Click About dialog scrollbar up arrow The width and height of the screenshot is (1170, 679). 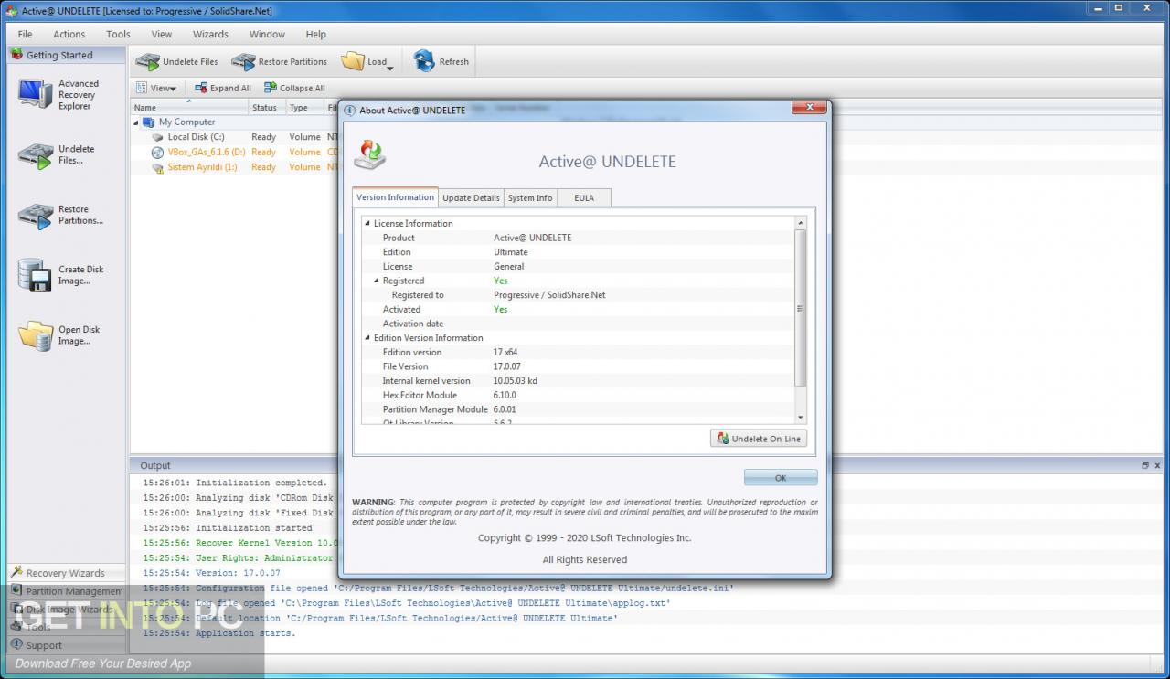point(801,223)
